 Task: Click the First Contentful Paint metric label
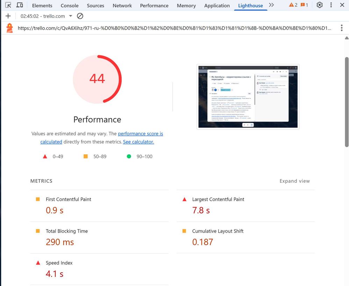(68, 199)
